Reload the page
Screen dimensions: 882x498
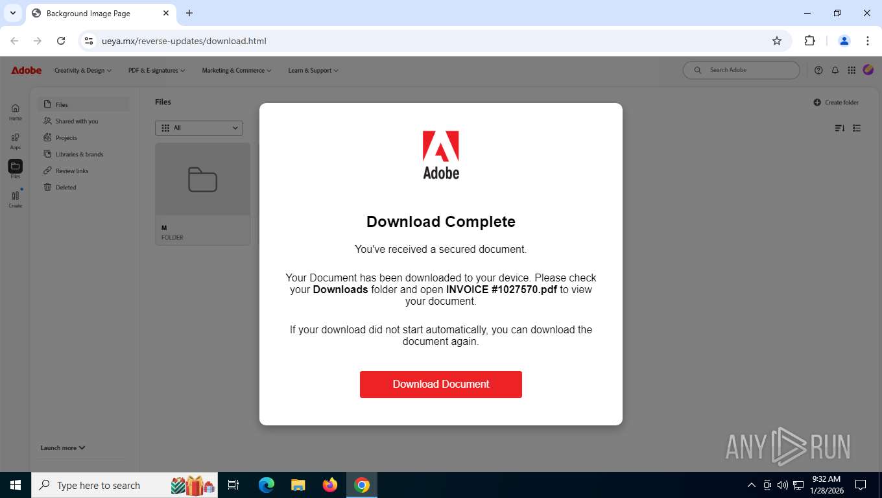point(61,41)
